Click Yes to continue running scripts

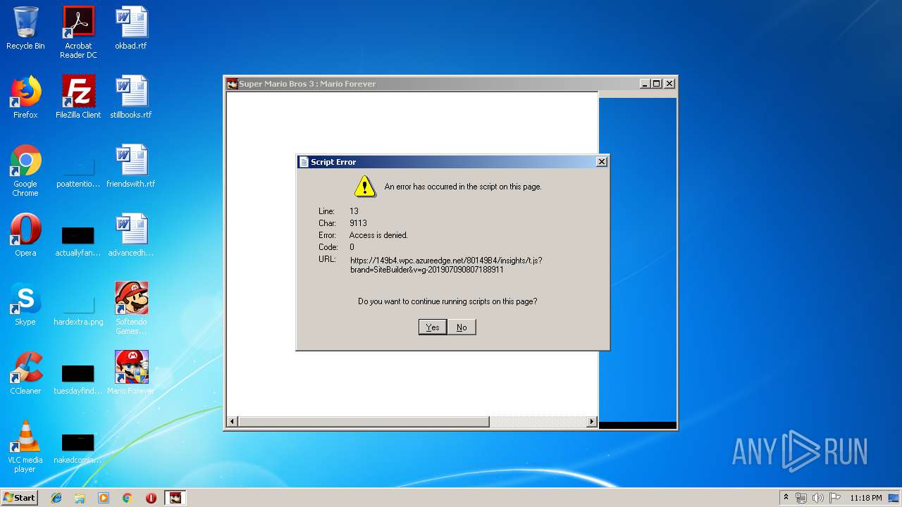tap(433, 327)
